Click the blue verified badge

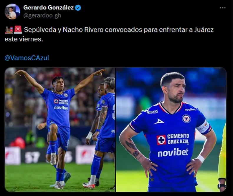tap(78, 8)
